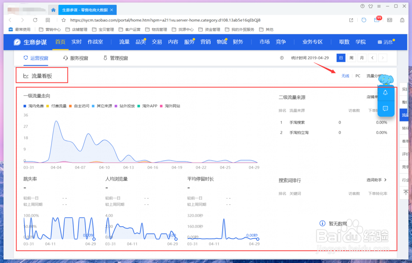Open the 宝贝管理 bookmark folder

(103, 29)
